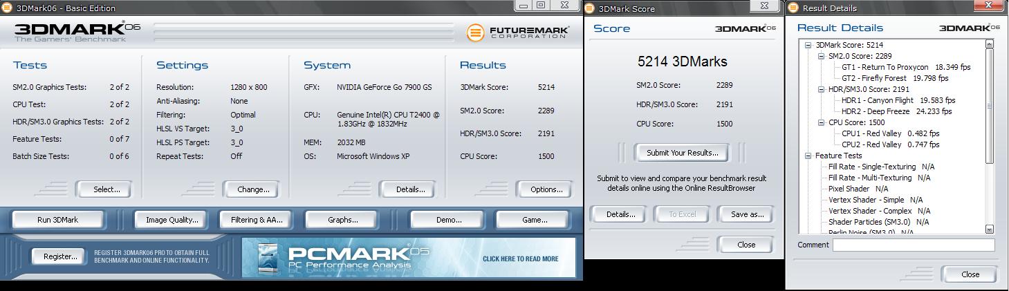Click the 3DMark06 Gamers' Benchmark logo
Viewport: 1009px width, 291px height.
pos(77,32)
